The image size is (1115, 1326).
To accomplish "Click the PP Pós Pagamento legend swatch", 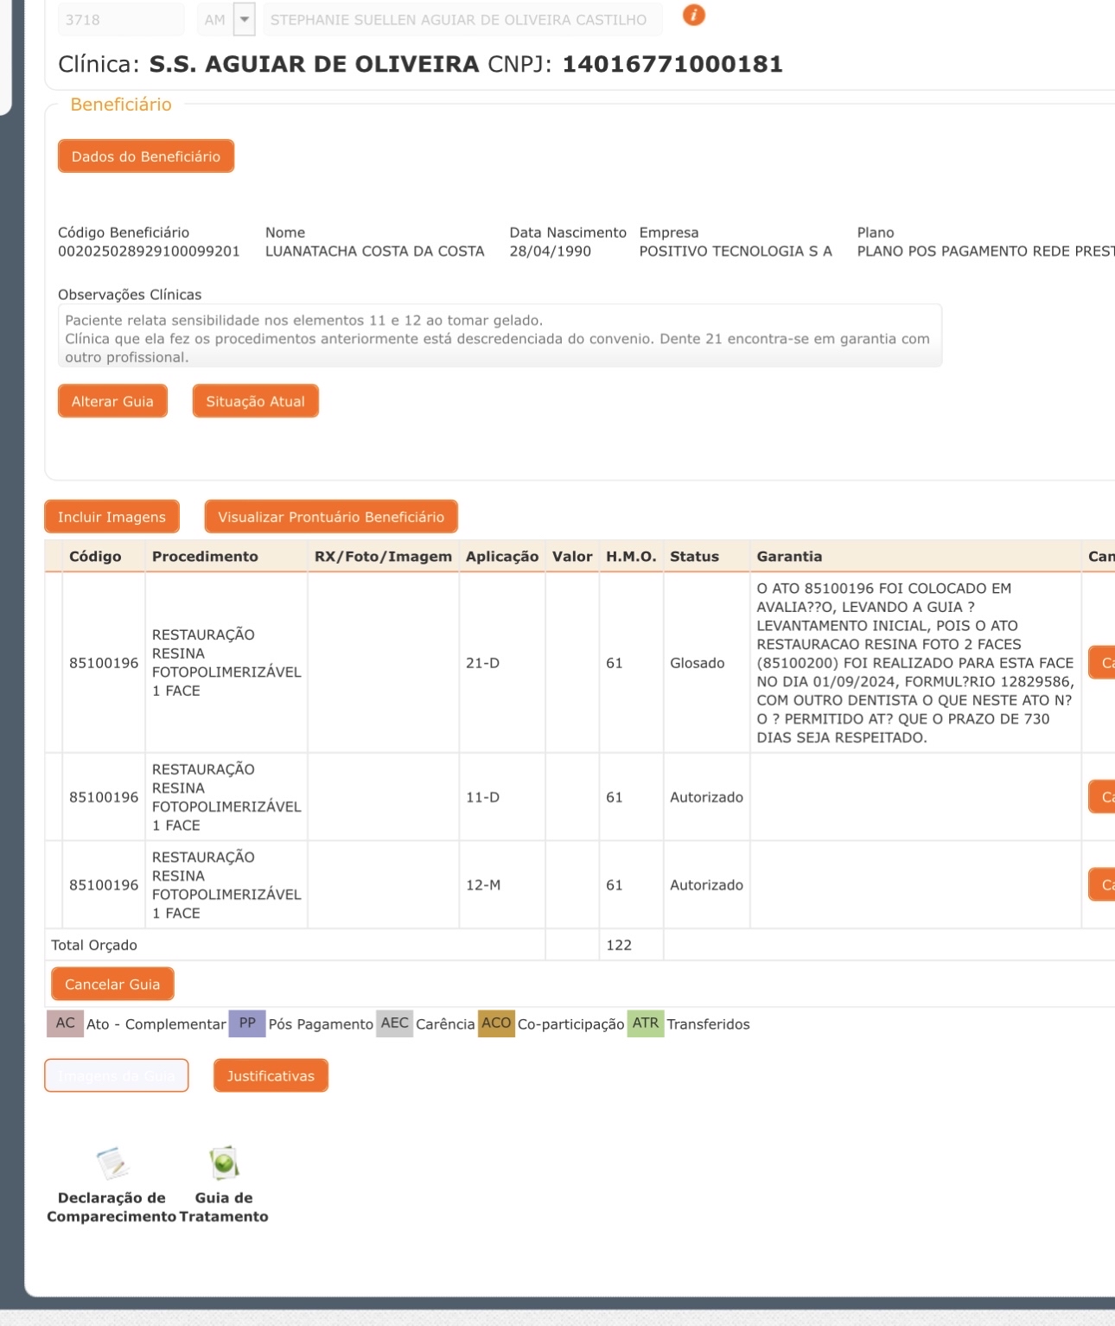I will [x=247, y=1023].
